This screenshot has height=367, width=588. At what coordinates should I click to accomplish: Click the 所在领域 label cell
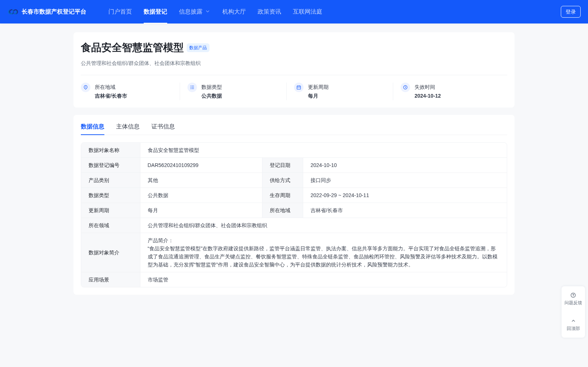111,225
